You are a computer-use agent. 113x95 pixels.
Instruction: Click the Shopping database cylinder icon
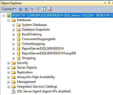[19, 58]
